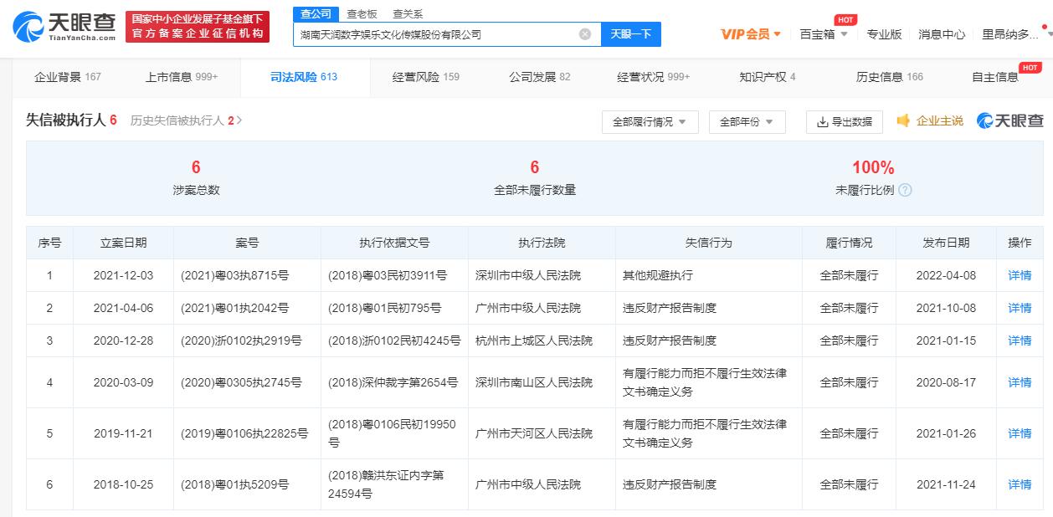Open 详情 for case (2021)粤01执2042号

point(1020,308)
